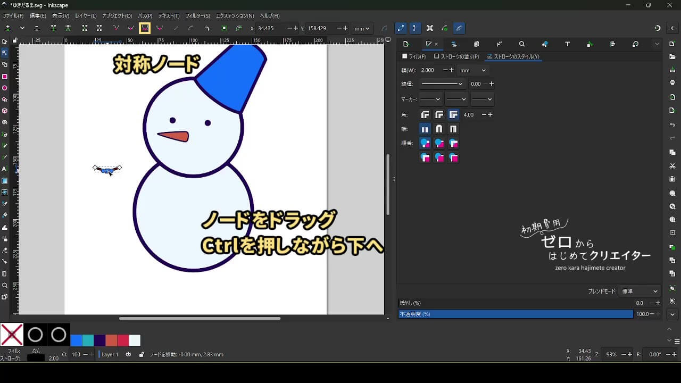
Task: Pick the teal swatch in the palette
Action: point(88,340)
